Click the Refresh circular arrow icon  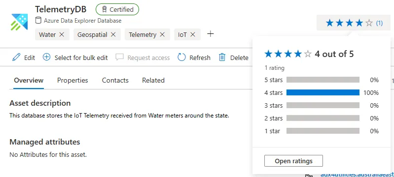[181, 58]
